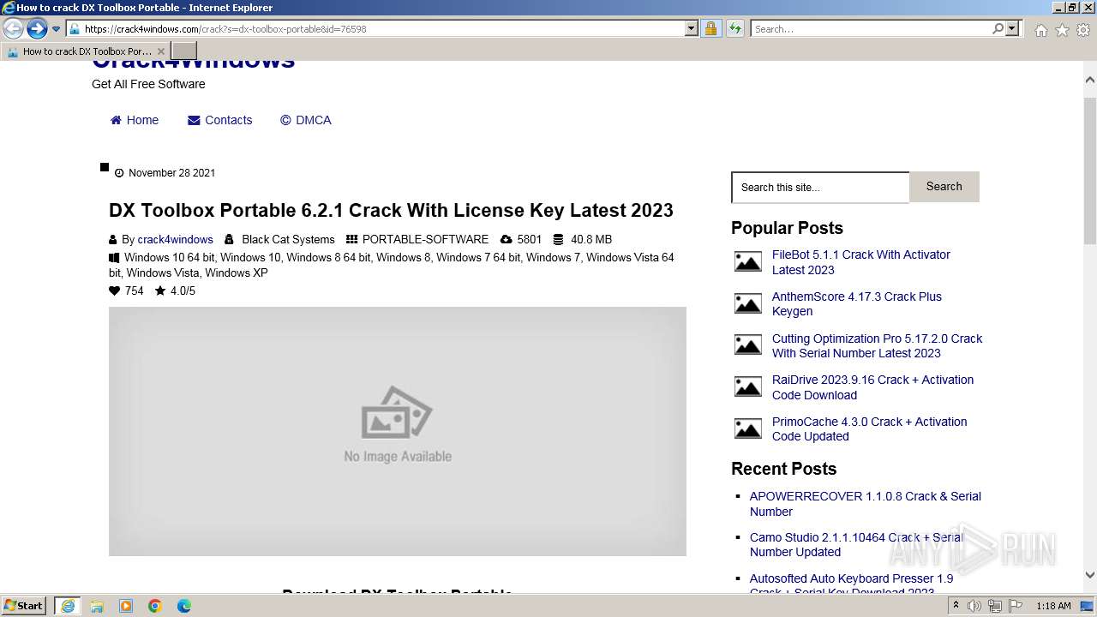This screenshot has width=1097, height=617.
Task: Open the Windows Start button
Action: coord(24,606)
